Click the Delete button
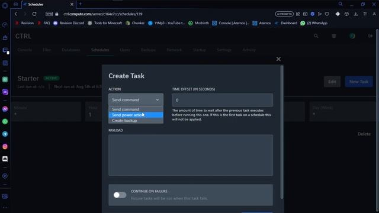379x213 pixels. [x=364, y=134]
